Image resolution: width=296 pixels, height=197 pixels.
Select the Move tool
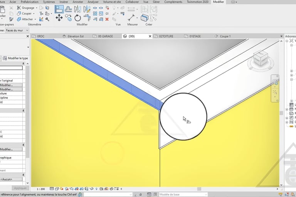click(x=59, y=18)
